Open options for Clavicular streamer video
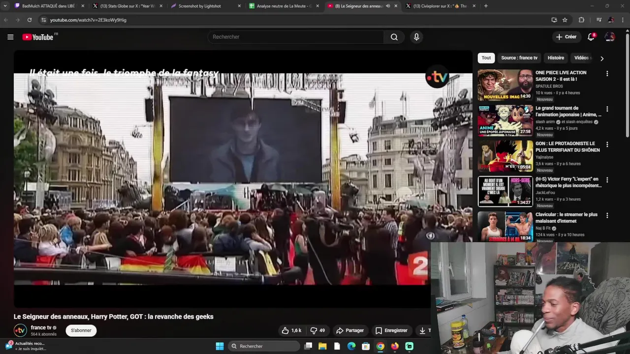This screenshot has width=630, height=354. (607, 215)
